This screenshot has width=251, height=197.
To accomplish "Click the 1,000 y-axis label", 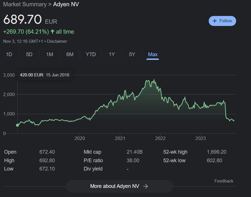I will [9, 114].
